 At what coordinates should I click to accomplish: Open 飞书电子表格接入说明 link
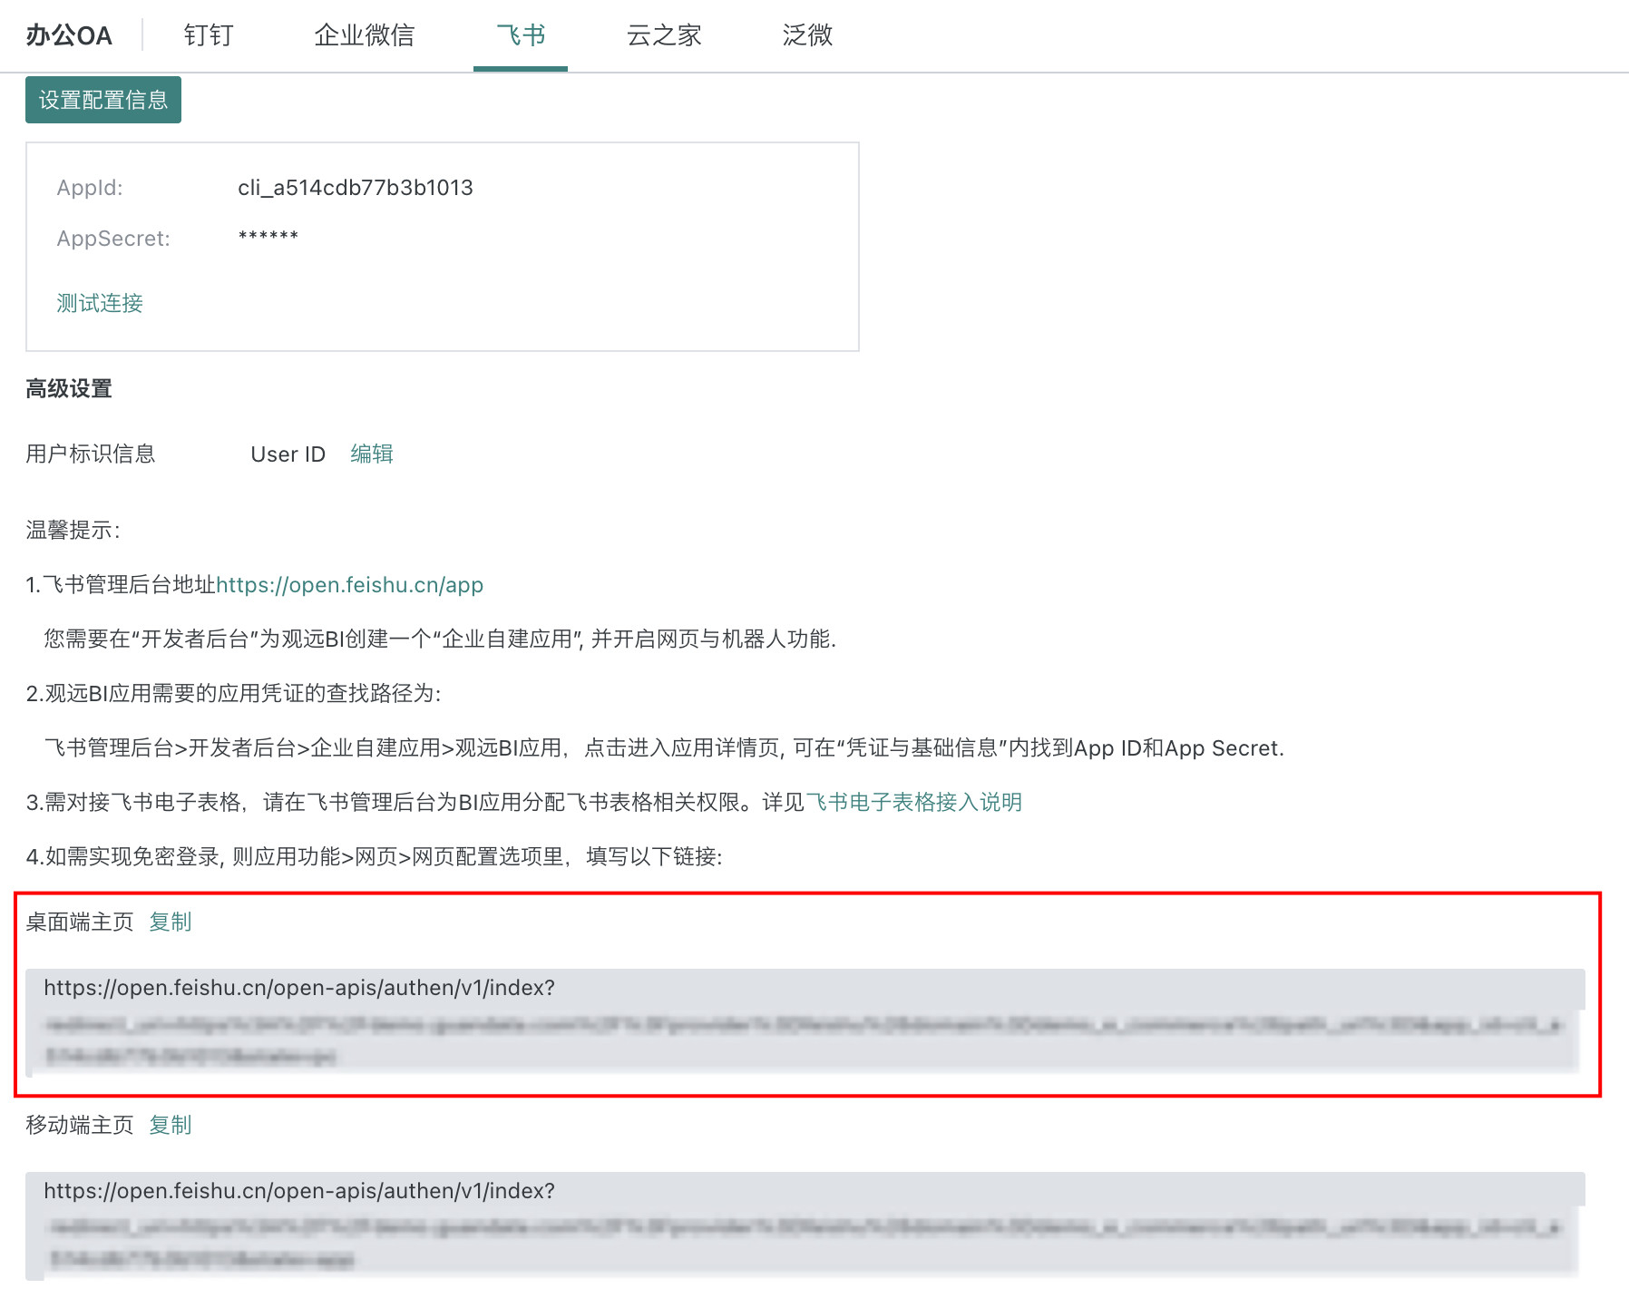914,802
